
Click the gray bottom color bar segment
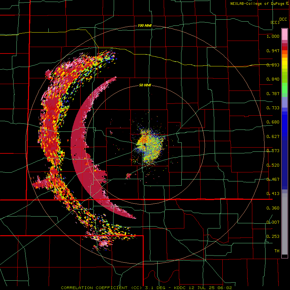click(x=285, y=224)
